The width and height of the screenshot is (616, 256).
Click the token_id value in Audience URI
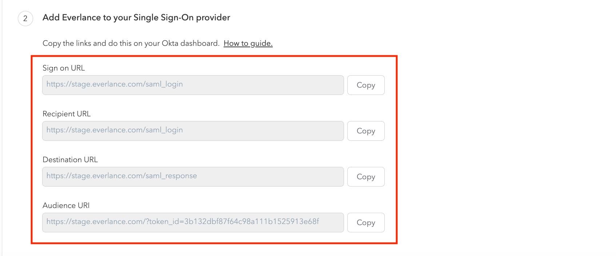[252, 221]
